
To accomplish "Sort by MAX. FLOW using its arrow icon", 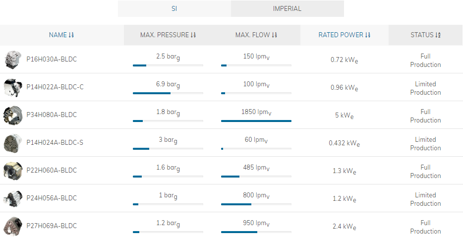I will (x=274, y=35).
